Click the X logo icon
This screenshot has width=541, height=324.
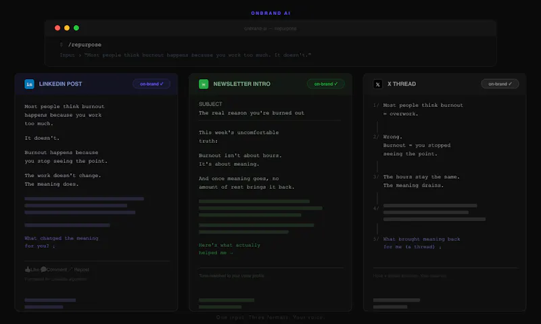[x=378, y=84]
